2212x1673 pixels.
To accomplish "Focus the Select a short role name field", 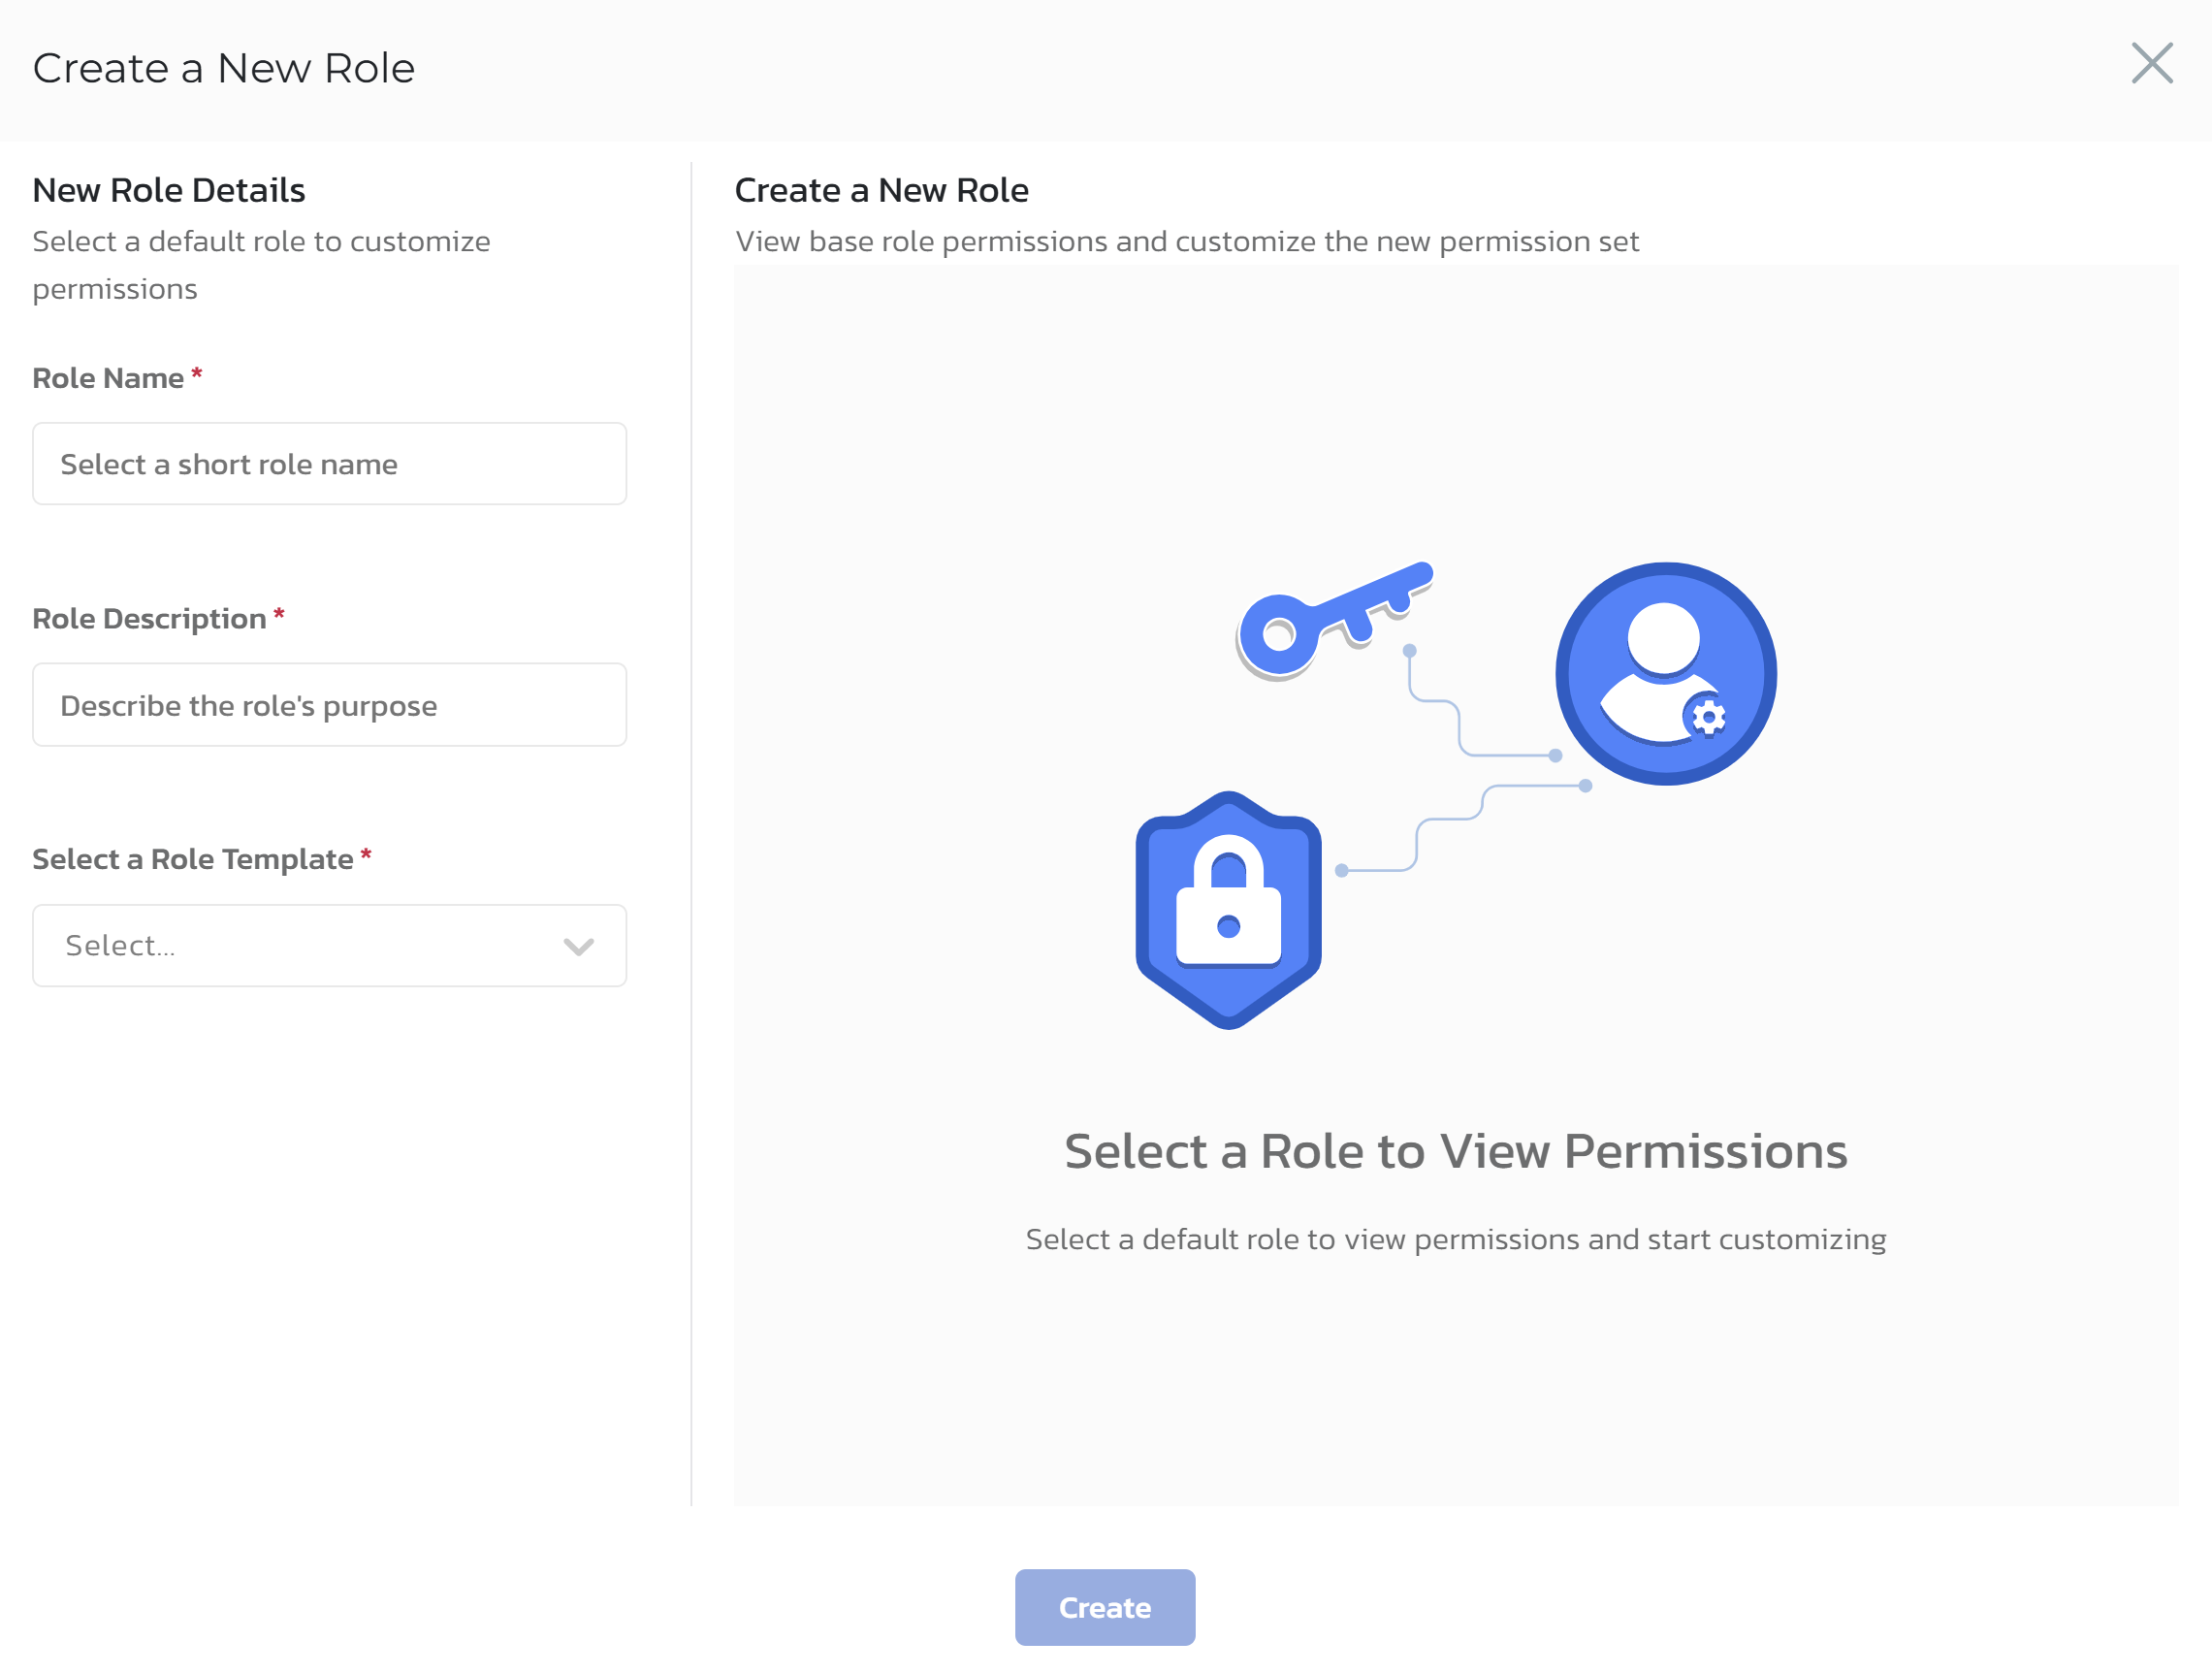I will 329,463.
